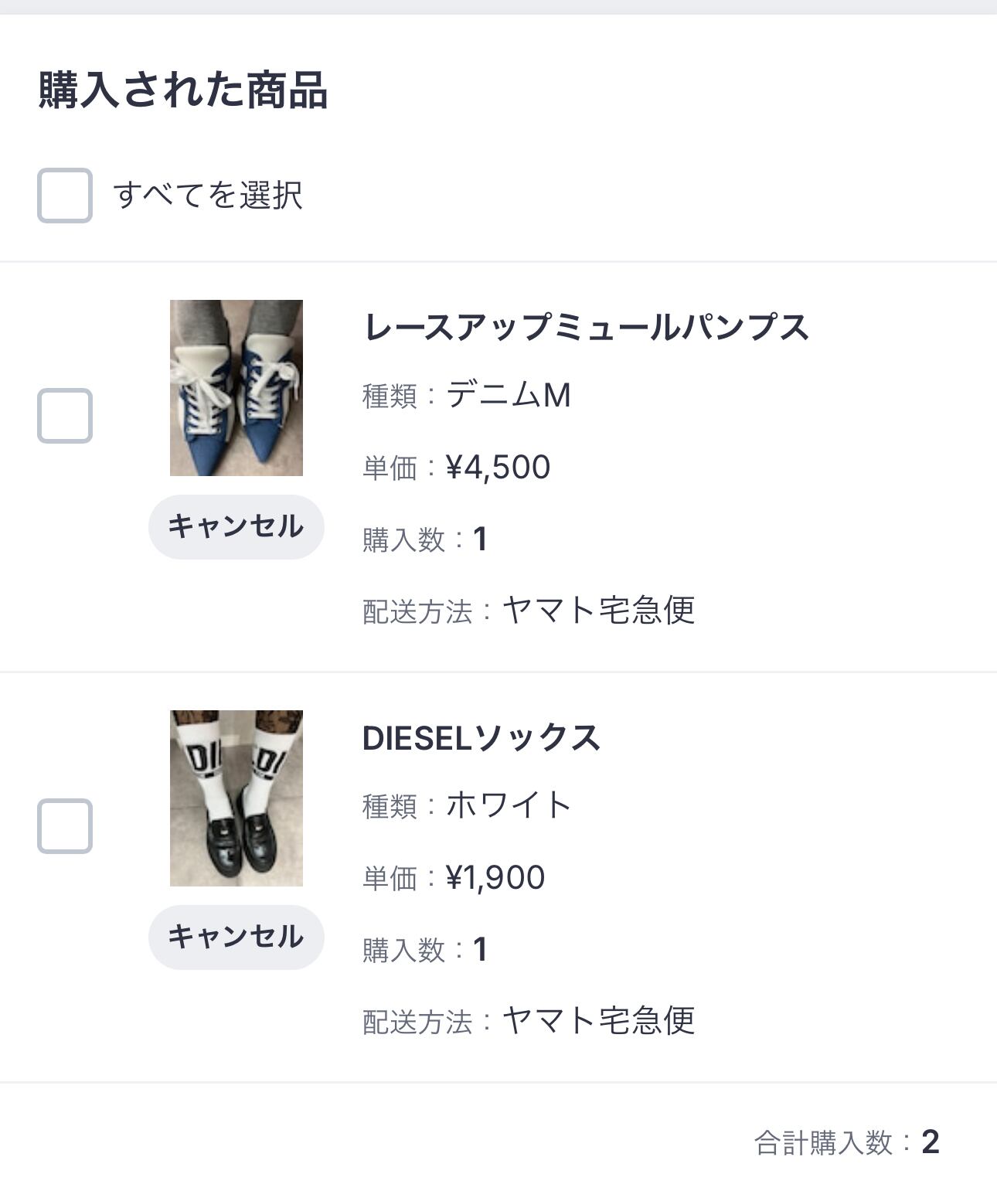Viewport: 997px width, 1191px height.
Task: Click the 合計購入数 total count
Action: pos(931,1142)
